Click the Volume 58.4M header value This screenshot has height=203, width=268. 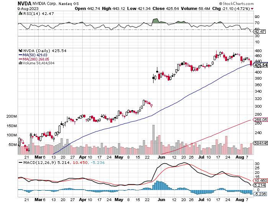coord(196,8)
